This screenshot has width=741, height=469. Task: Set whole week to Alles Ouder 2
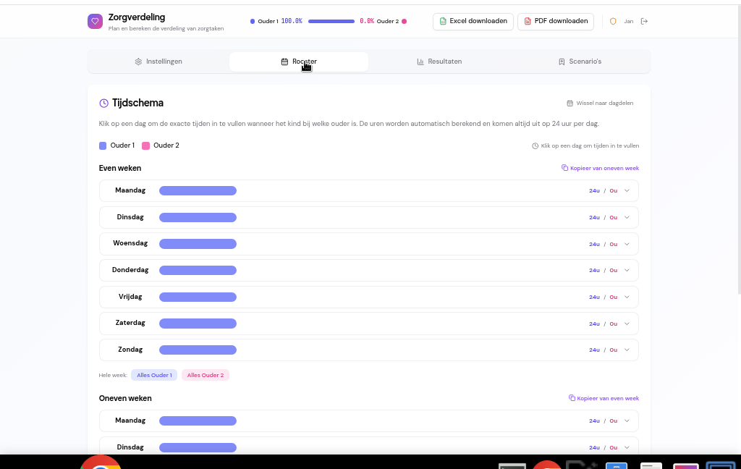[206, 375]
